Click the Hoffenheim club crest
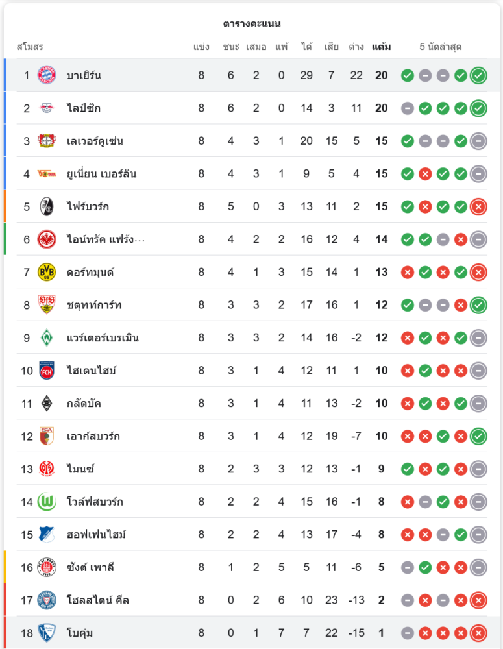The height and width of the screenshot is (649, 503). [x=47, y=534]
